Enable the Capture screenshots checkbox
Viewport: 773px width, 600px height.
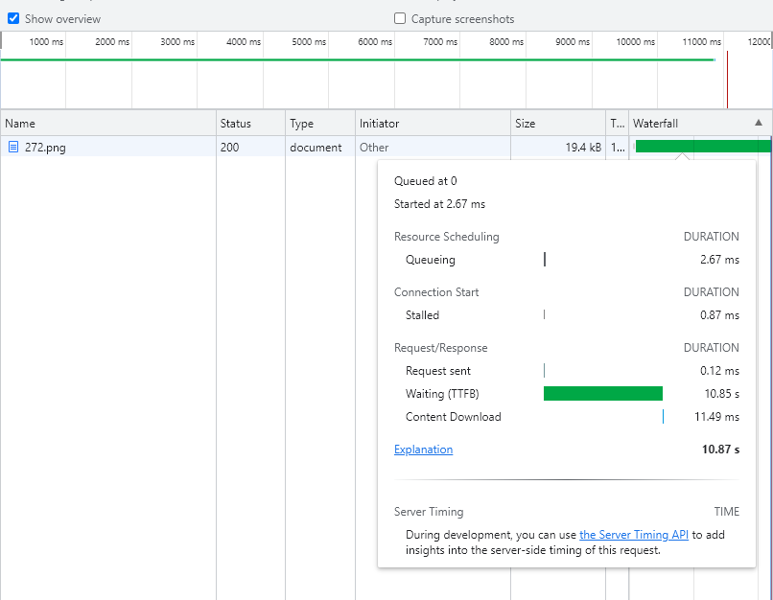[x=400, y=19]
